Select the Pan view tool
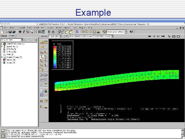The width and height of the screenshot is (185, 139). click(x=20, y=32)
